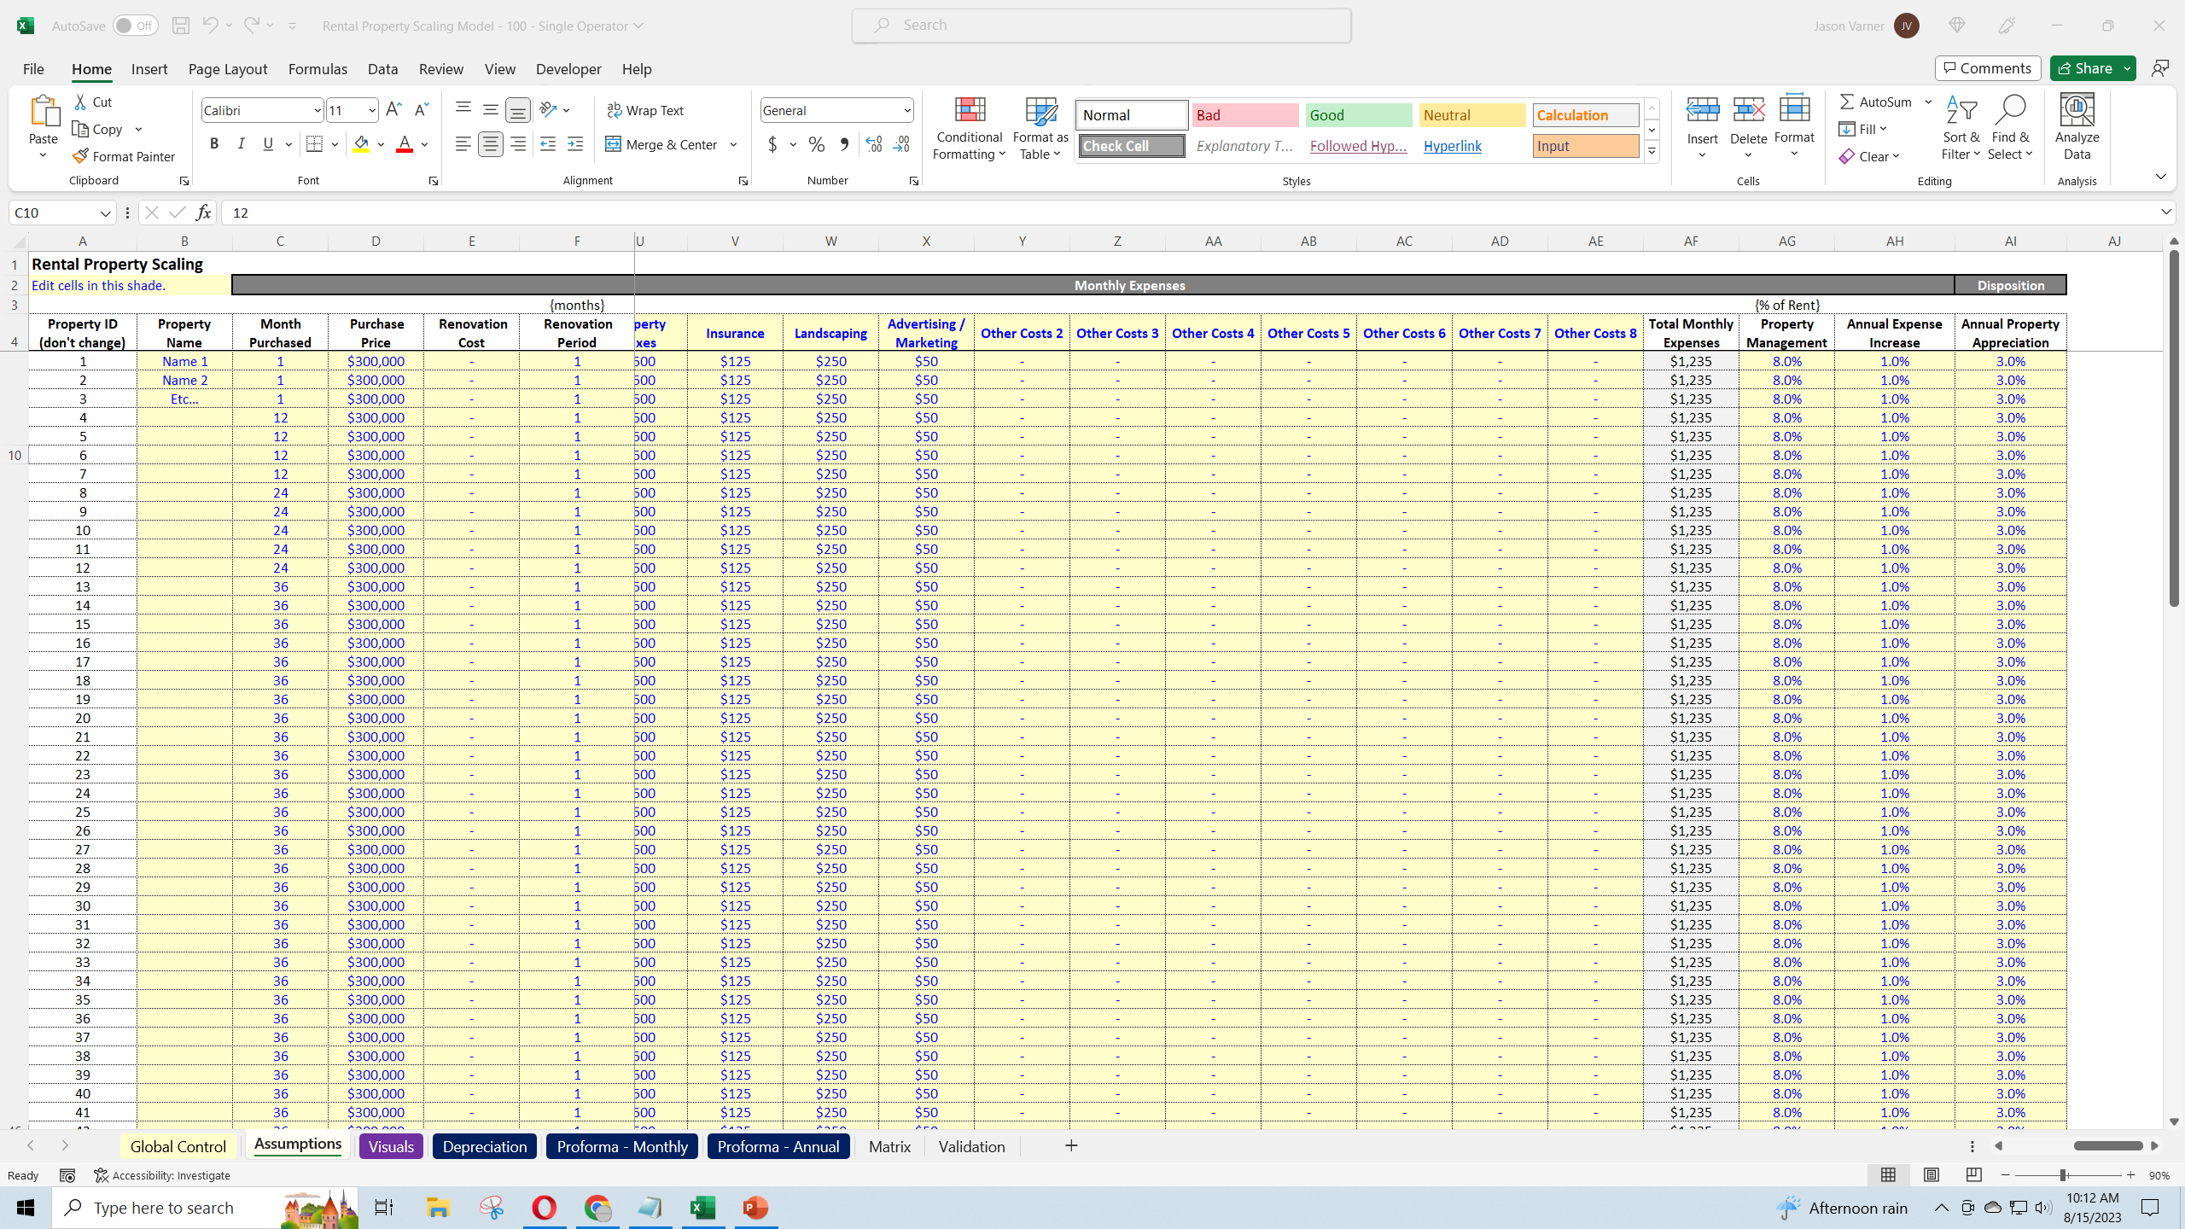Open Sort & Filter menu
2185x1229 pixels.
point(1961,126)
